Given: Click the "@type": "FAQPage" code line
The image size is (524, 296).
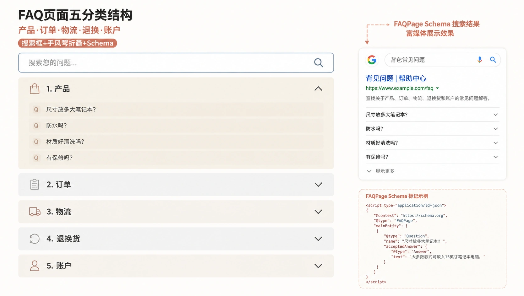Looking at the screenshot, I should (395, 221).
